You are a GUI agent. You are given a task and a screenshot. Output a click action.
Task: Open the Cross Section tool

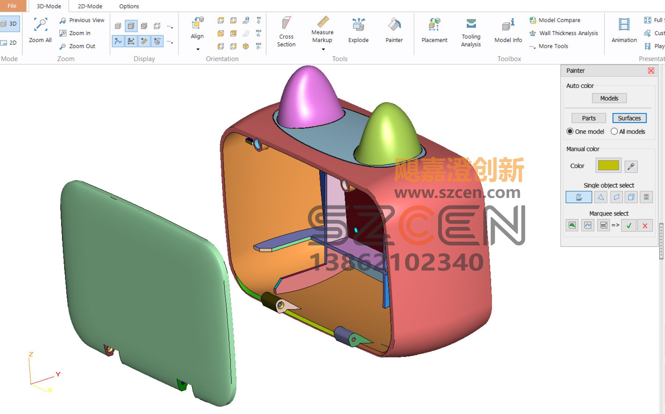coord(286,32)
